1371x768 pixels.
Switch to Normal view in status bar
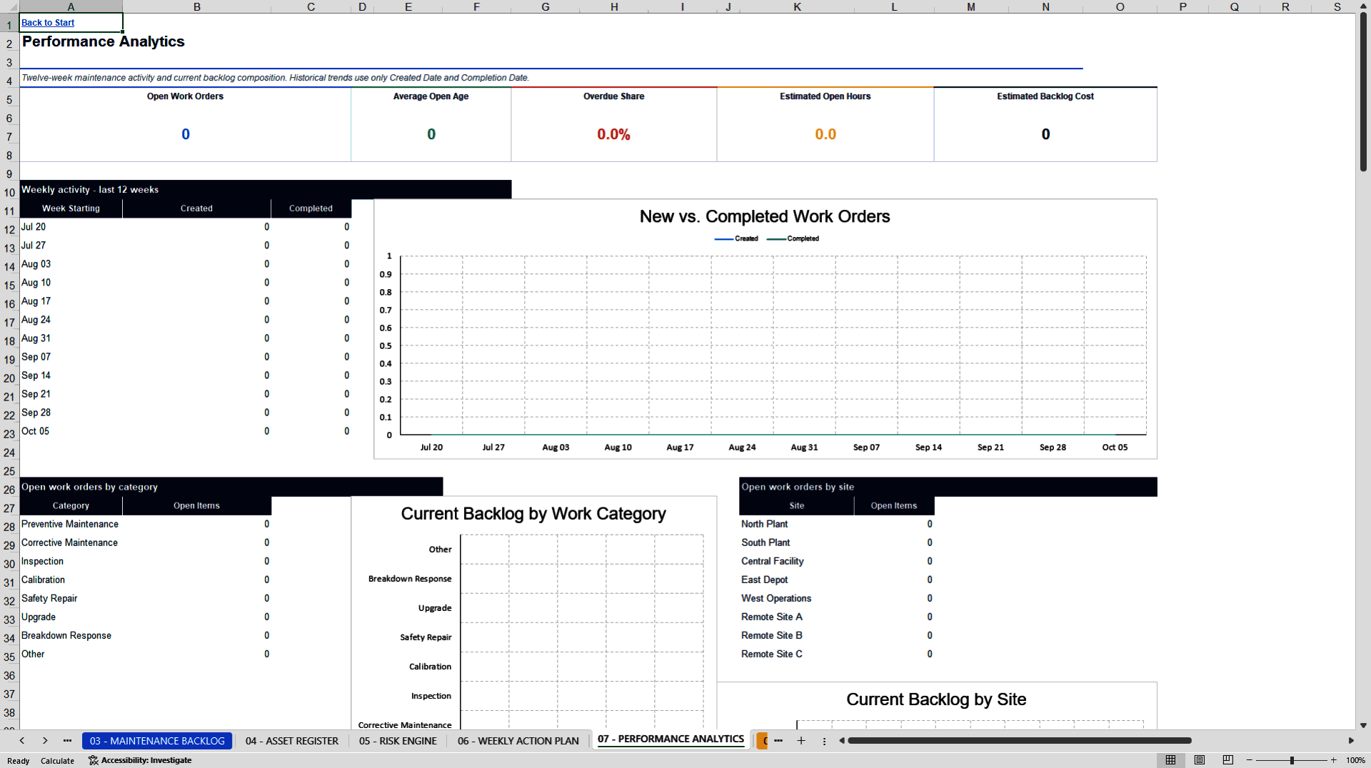(1170, 760)
